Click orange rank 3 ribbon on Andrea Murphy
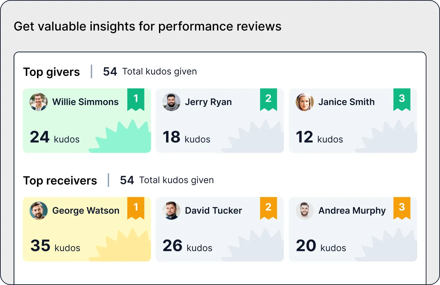Screen dimensions: 440x285 coord(402,208)
